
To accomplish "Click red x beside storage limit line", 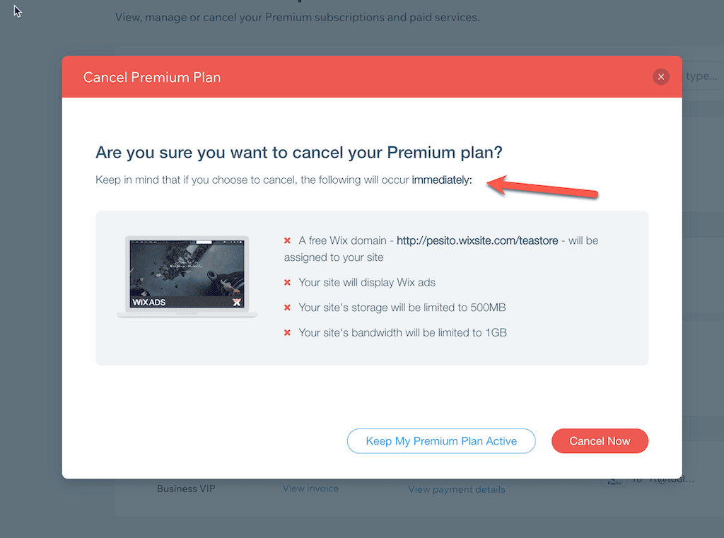I will point(287,308).
